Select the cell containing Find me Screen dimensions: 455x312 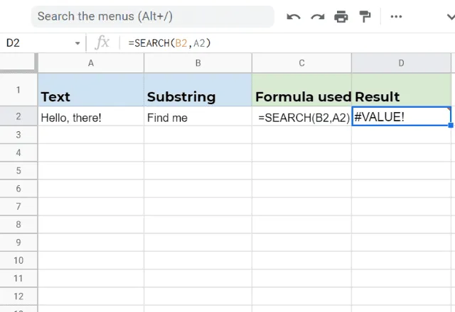pos(198,116)
